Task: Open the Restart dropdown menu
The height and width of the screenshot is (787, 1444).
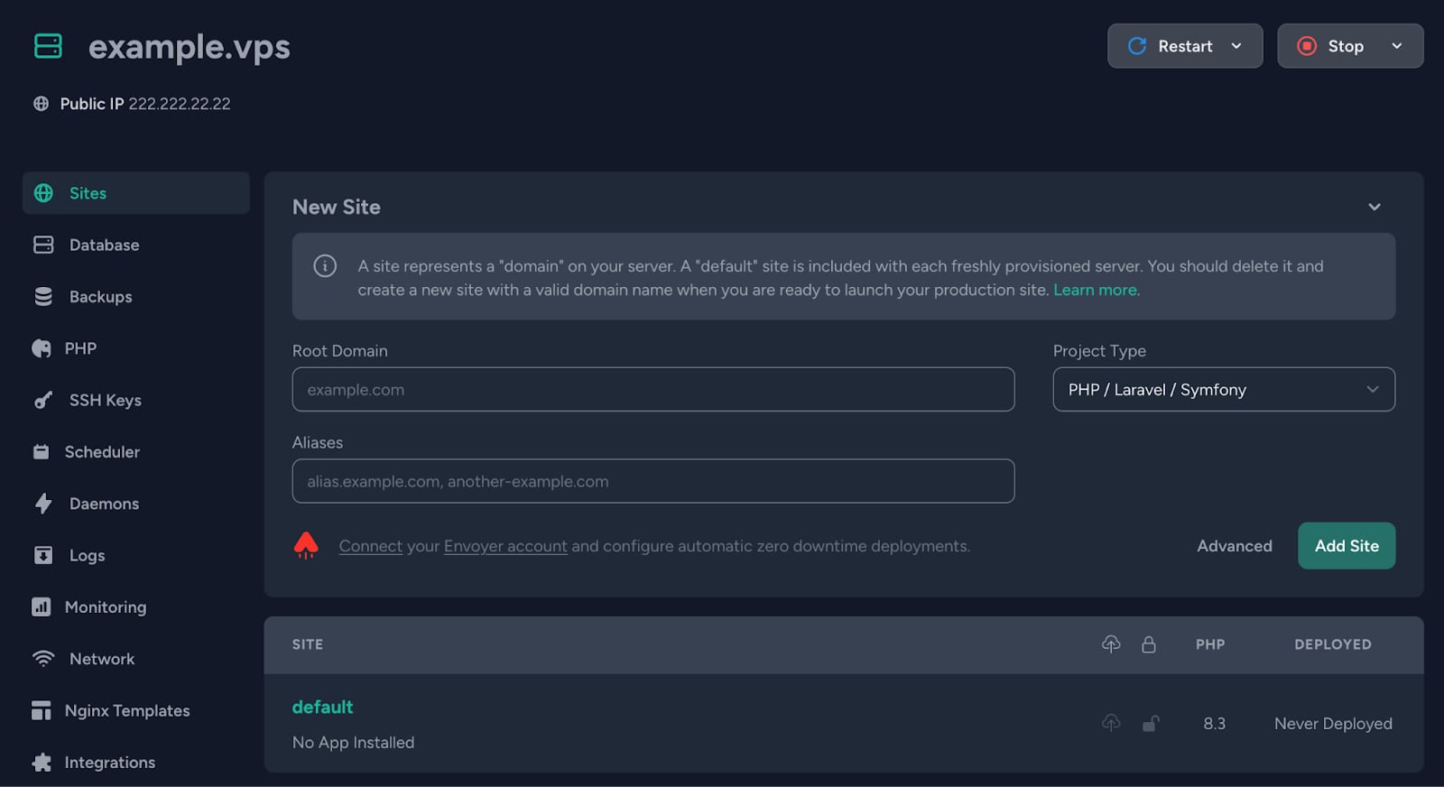Action: (x=1236, y=46)
